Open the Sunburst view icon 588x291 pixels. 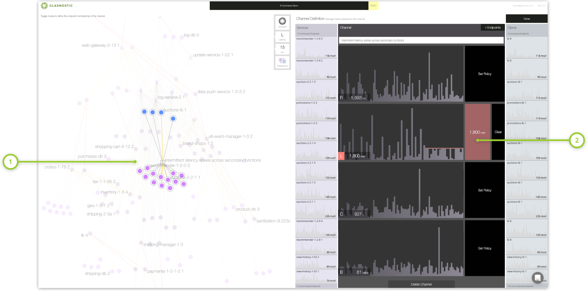pos(282,22)
